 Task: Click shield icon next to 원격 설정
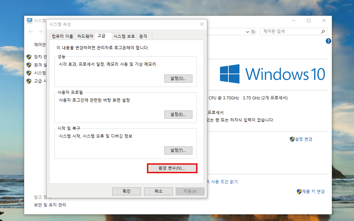pyautogui.click(x=29, y=65)
